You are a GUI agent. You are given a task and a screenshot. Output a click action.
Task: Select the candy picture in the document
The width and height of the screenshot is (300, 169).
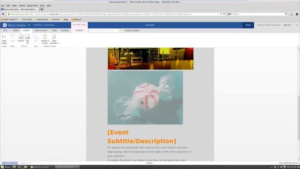145,98
